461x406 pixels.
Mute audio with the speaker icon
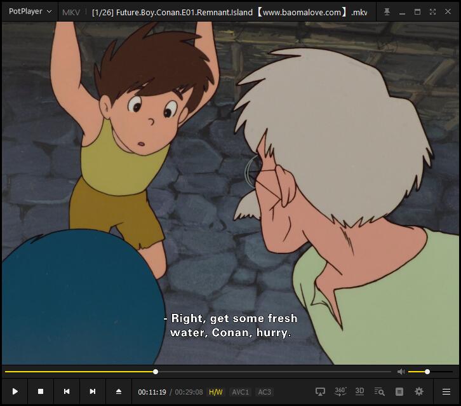401,372
